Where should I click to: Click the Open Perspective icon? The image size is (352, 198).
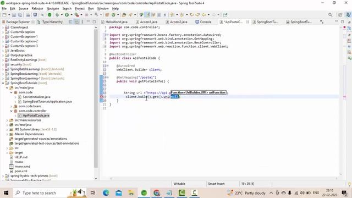(340, 15)
